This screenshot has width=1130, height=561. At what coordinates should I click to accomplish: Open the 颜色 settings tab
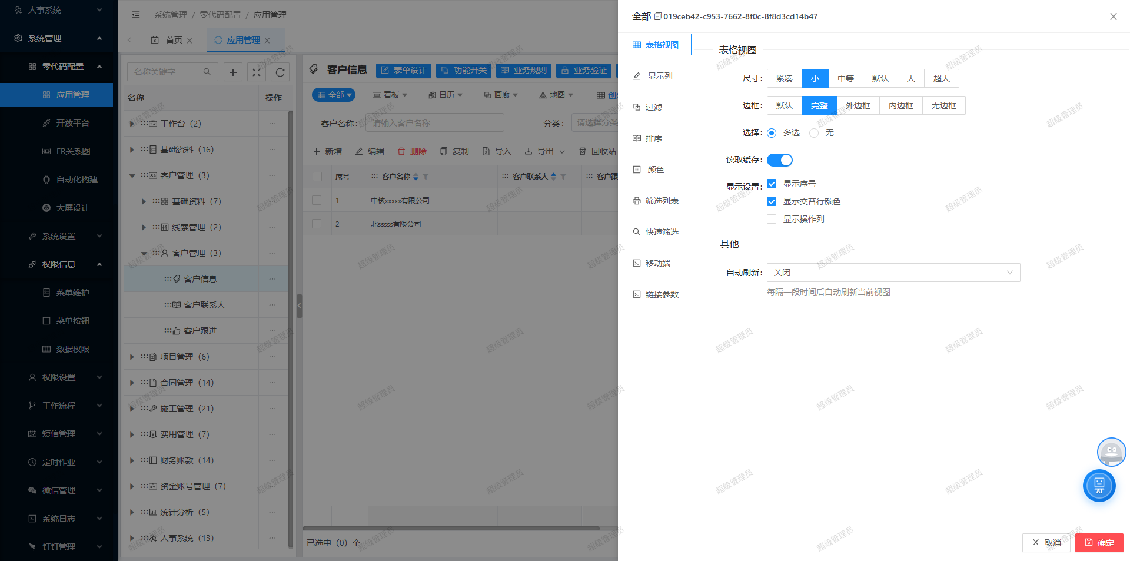click(x=649, y=170)
